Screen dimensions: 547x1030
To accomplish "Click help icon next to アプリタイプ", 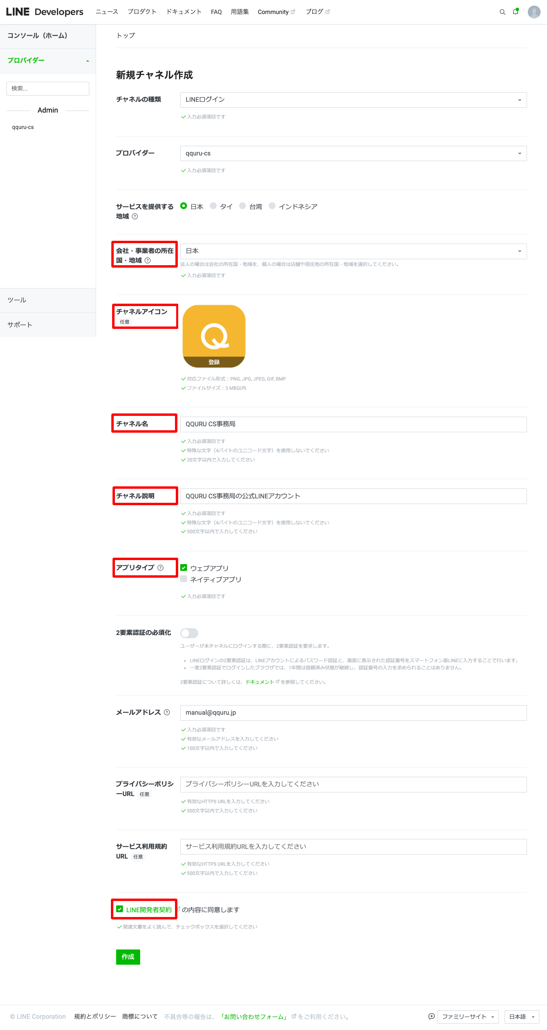I will coord(161,568).
